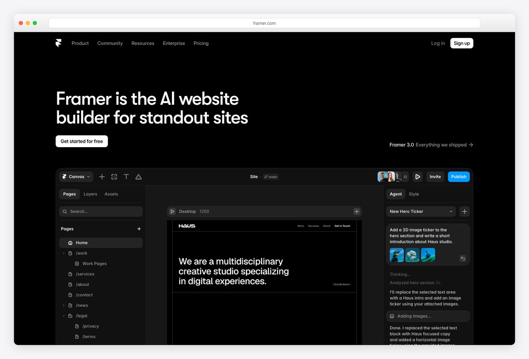Click the canvas headline about multidisciplinary creative studio

[x=234, y=271]
